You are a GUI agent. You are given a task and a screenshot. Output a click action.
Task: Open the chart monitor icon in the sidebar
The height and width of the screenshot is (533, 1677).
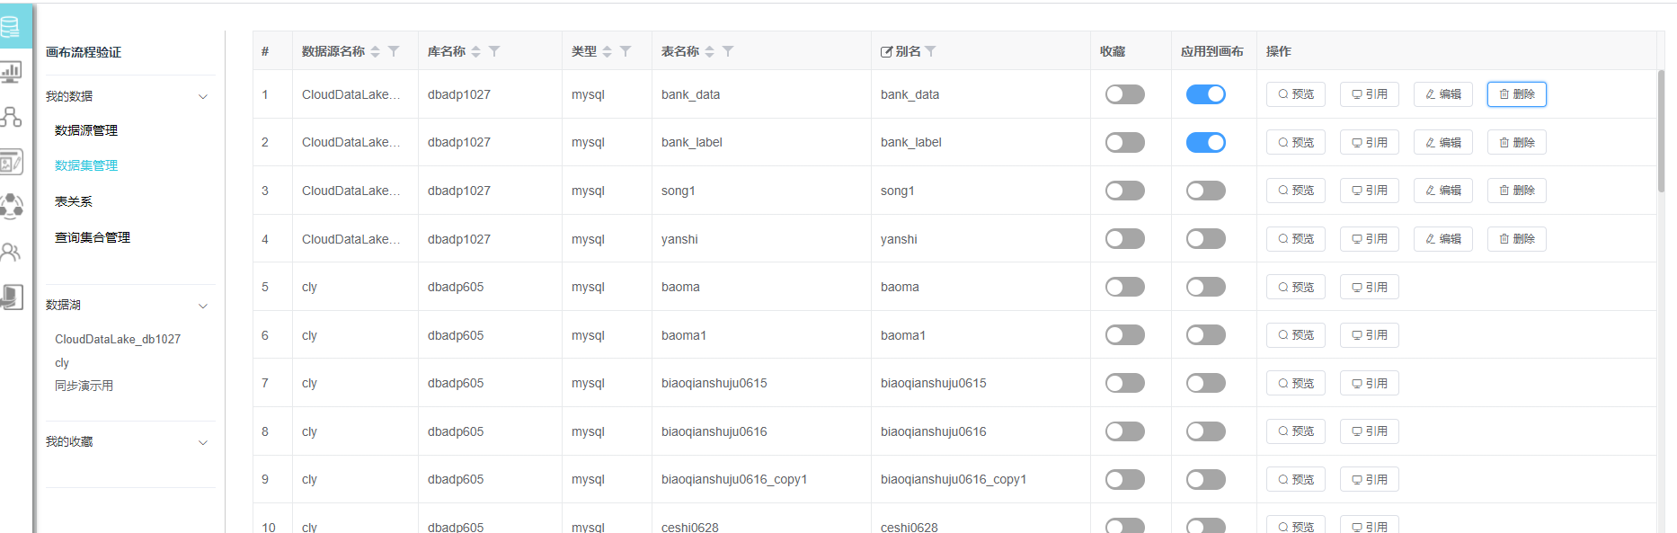pyautogui.click(x=11, y=72)
